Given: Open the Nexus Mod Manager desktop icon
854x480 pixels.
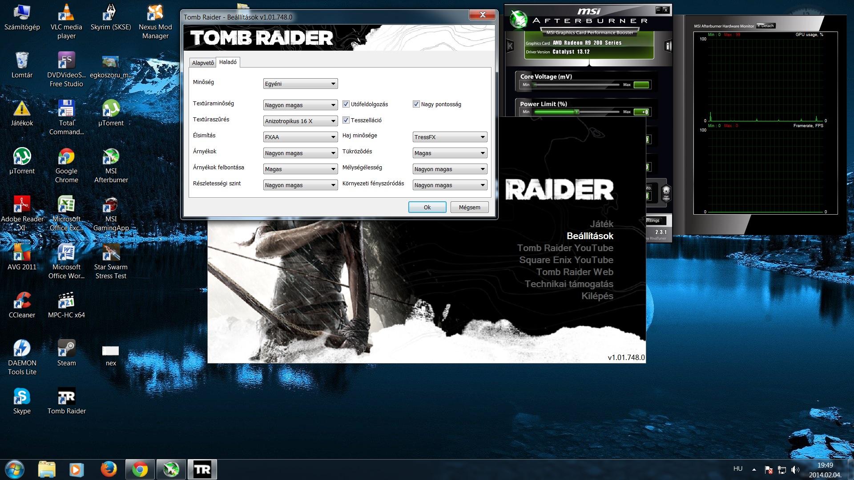Looking at the screenshot, I should click(x=155, y=21).
